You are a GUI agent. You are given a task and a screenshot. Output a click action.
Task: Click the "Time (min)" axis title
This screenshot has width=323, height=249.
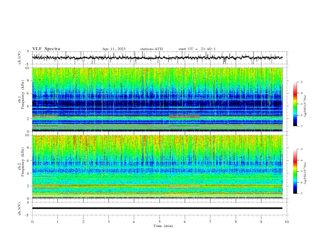(x=163, y=226)
